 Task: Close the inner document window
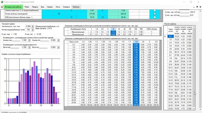(200, 7)
